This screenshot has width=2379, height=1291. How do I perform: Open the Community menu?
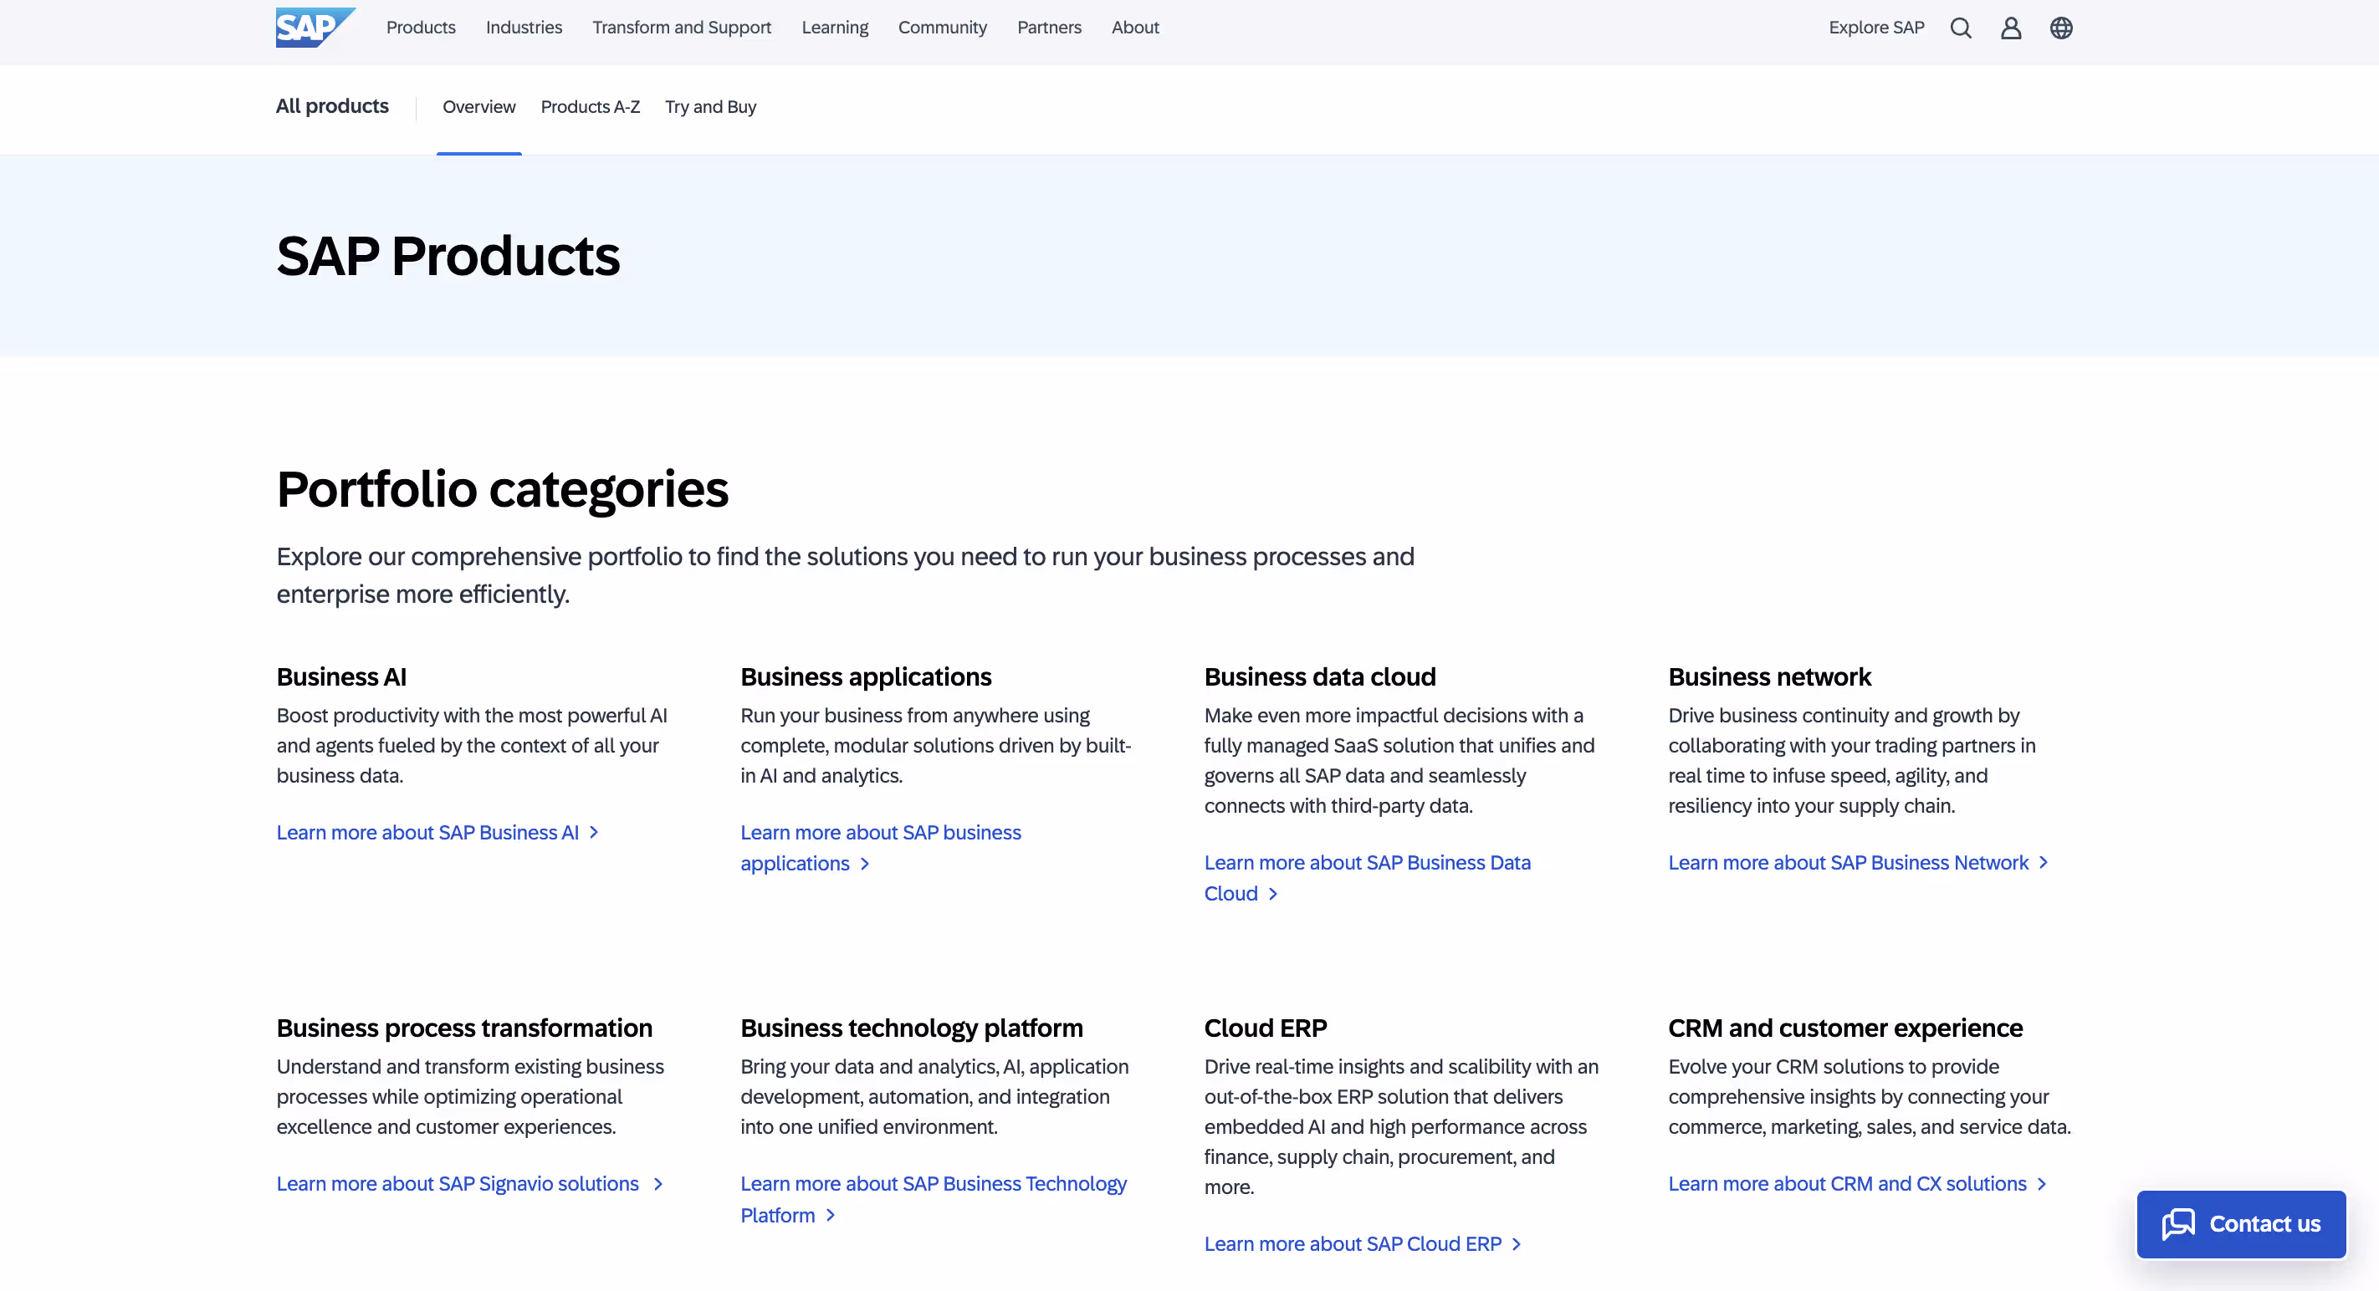[x=942, y=28]
